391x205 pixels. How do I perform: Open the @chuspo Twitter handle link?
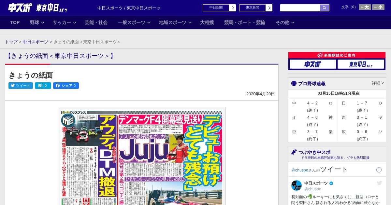point(313,189)
